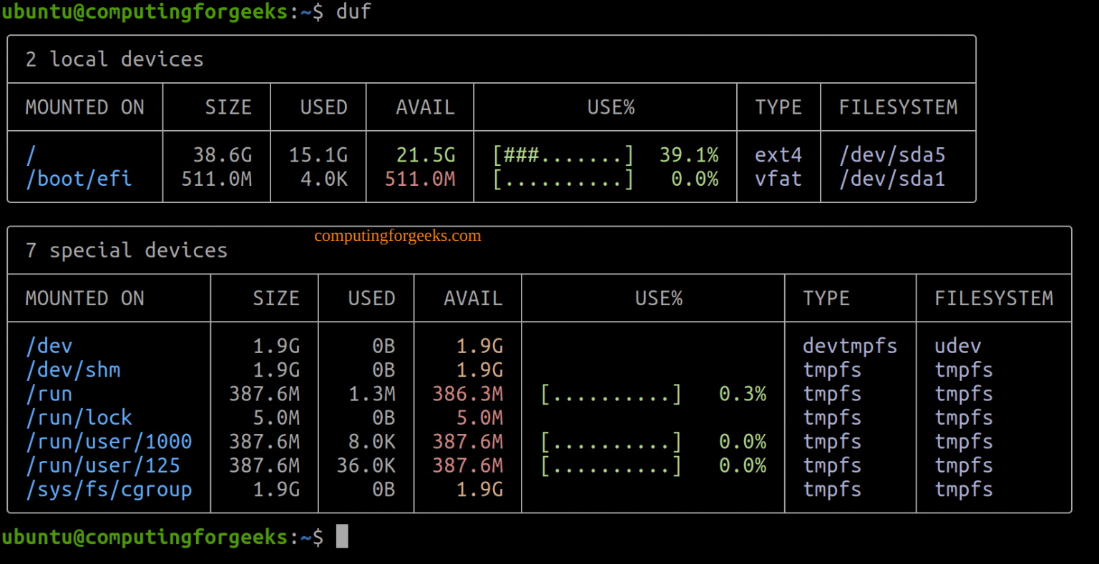Select the FILESYSTEM column header
1099x564 pixels.
(x=898, y=107)
